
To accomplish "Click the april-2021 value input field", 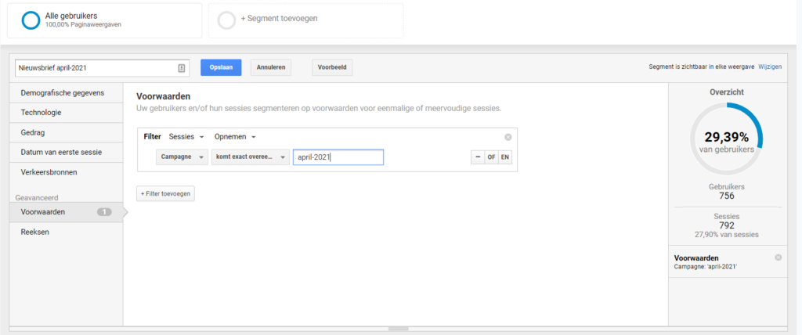I will tap(338, 157).
